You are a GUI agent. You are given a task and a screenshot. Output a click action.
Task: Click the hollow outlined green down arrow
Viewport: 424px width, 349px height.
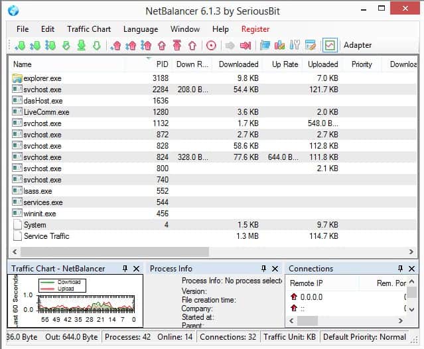pos(96,45)
